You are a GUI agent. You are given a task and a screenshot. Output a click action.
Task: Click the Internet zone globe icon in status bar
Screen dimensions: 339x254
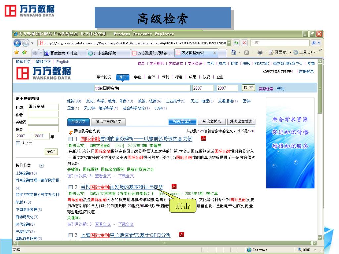pos(249,250)
